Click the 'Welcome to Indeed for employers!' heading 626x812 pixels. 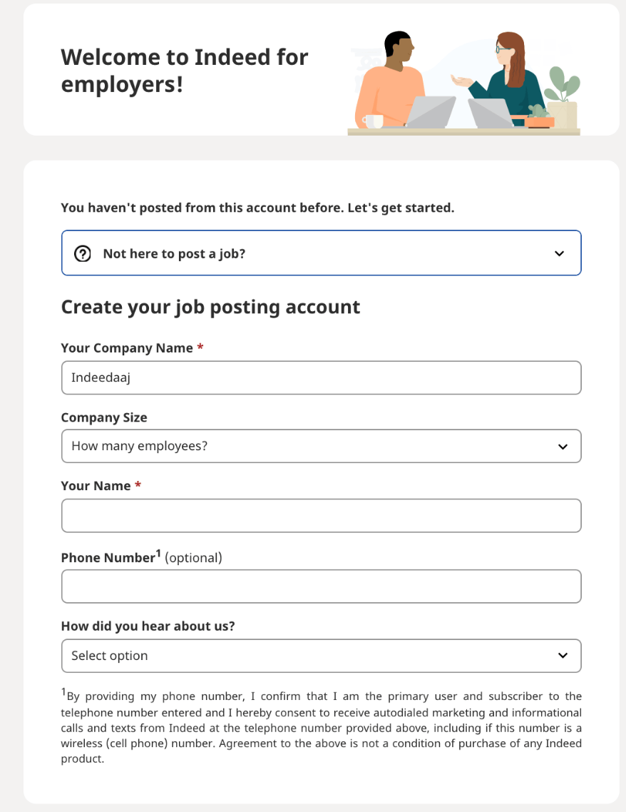pyautogui.click(x=184, y=71)
